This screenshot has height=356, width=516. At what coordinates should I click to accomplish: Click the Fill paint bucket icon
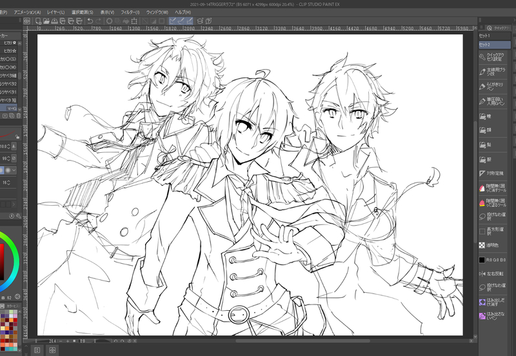click(126, 21)
